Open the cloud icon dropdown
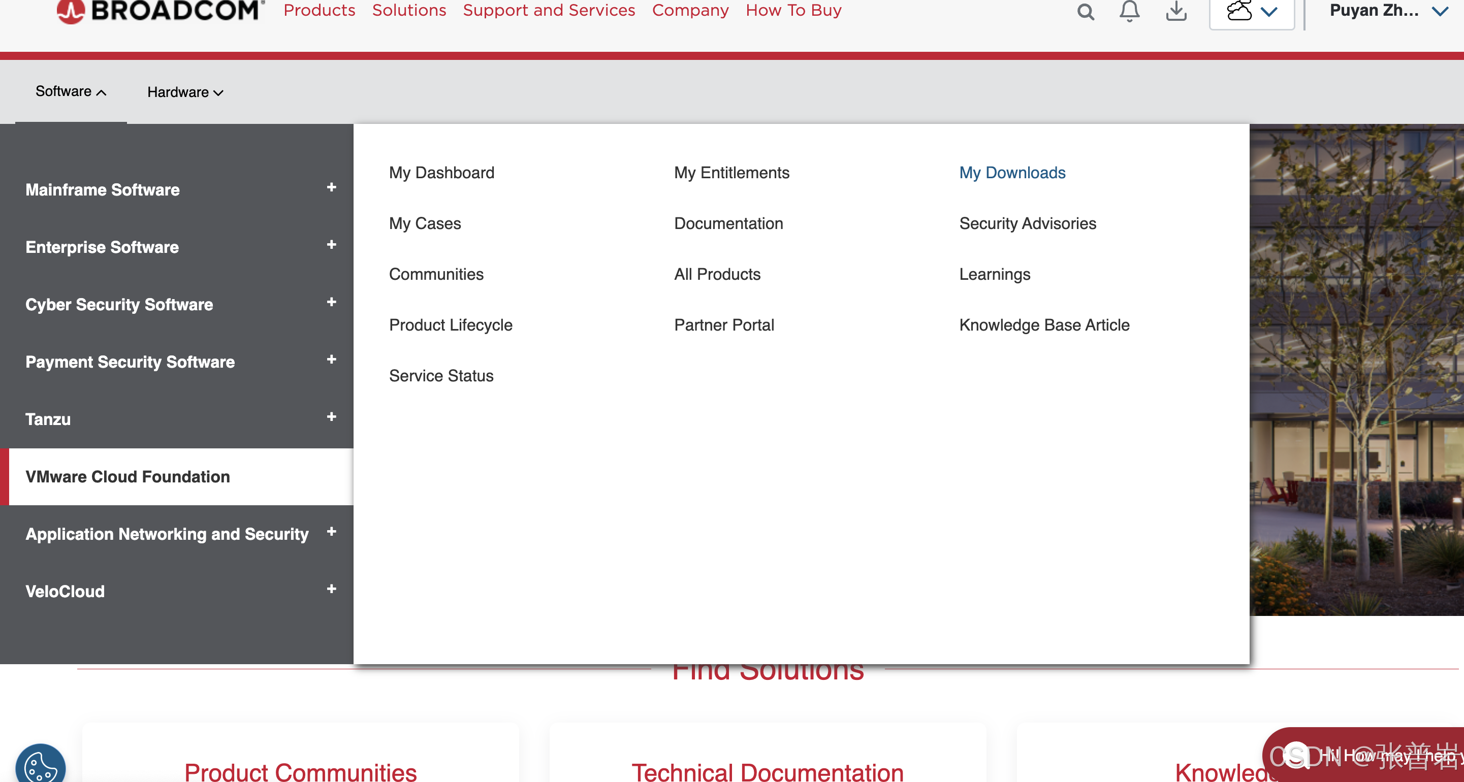1464x782 pixels. (1252, 11)
